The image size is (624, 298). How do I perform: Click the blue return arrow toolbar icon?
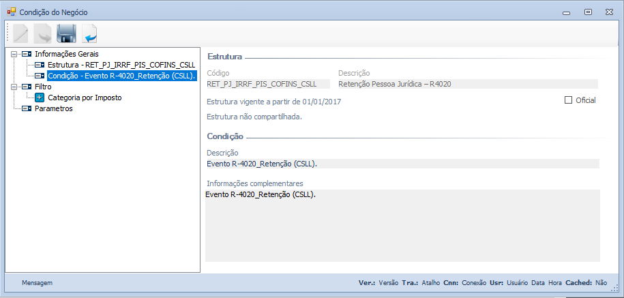pyautogui.click(x=89, y=34)
